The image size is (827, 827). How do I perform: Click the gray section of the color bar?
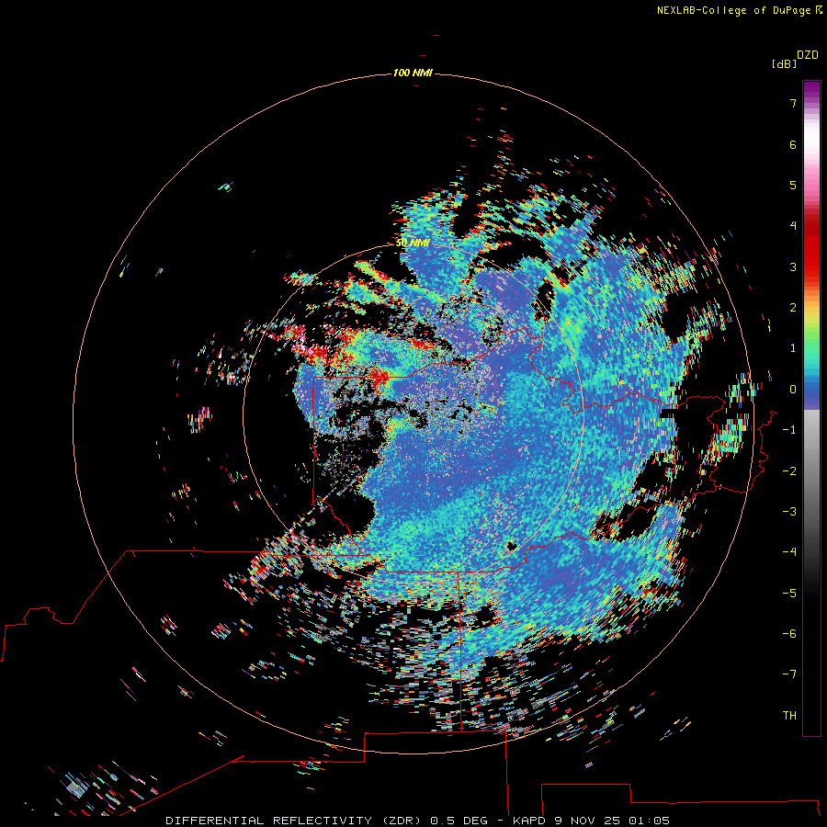[x=811, y=464]
